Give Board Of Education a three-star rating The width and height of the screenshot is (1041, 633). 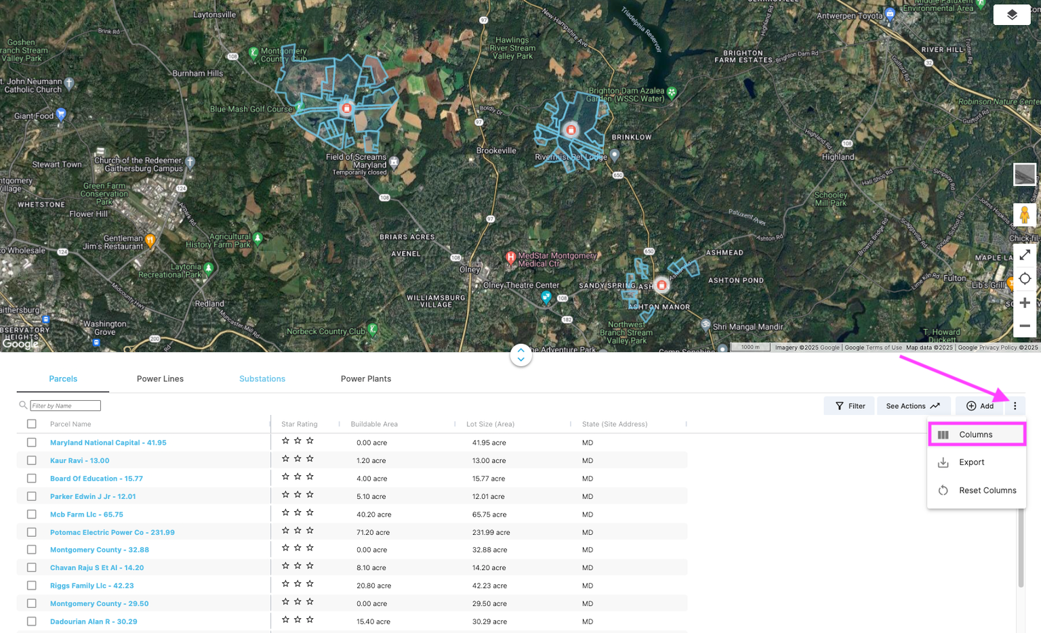(310, 475)
